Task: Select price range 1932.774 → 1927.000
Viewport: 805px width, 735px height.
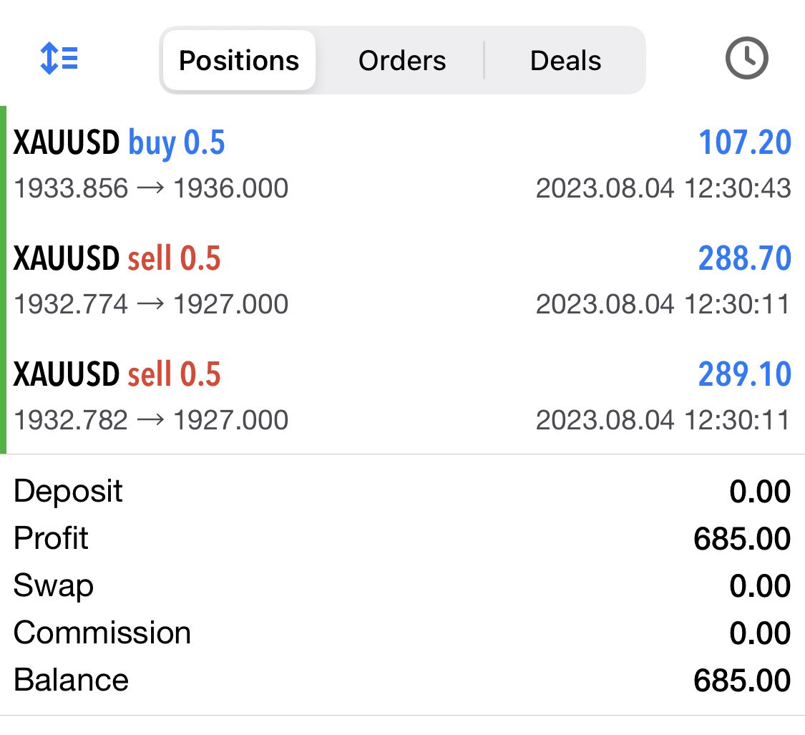Action: 151,304
